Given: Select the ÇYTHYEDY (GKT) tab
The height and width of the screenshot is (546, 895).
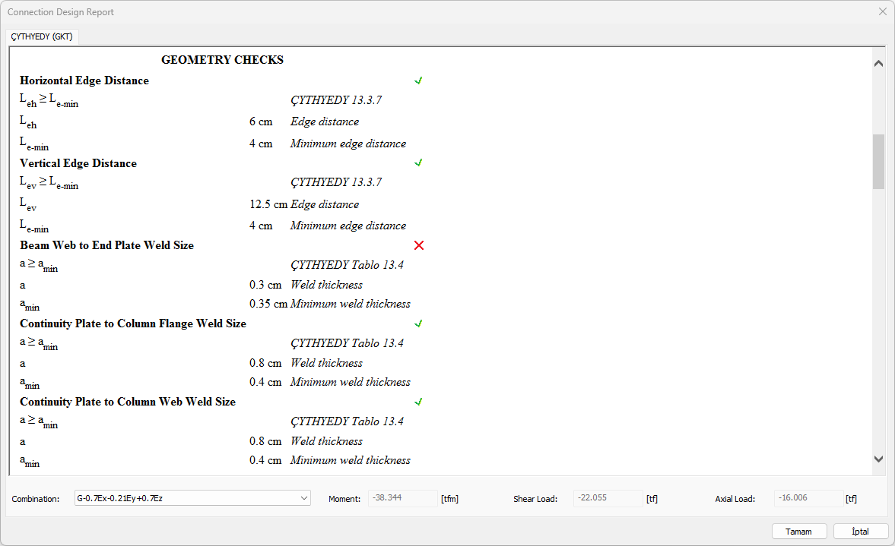Looking at the screenshot, I should coord(42,36).
